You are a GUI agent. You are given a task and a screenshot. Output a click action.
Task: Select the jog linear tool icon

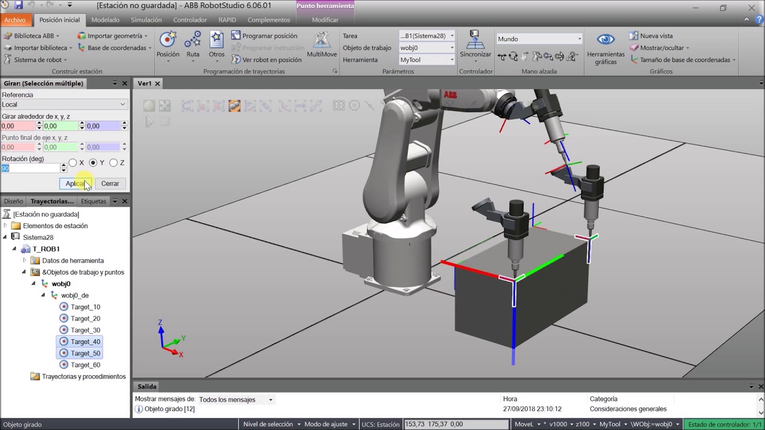click(x=548, y=57)
